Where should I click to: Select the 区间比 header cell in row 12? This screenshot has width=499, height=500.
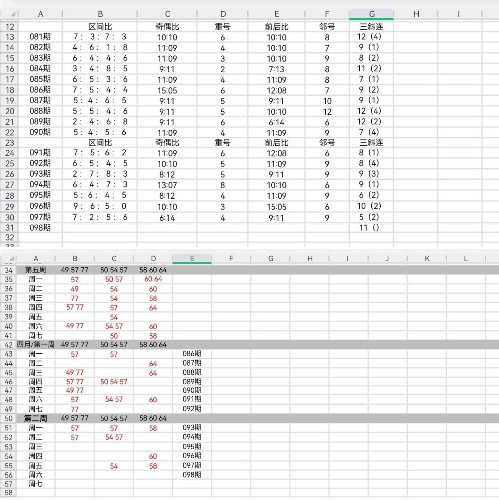click(x=100, y=27)
